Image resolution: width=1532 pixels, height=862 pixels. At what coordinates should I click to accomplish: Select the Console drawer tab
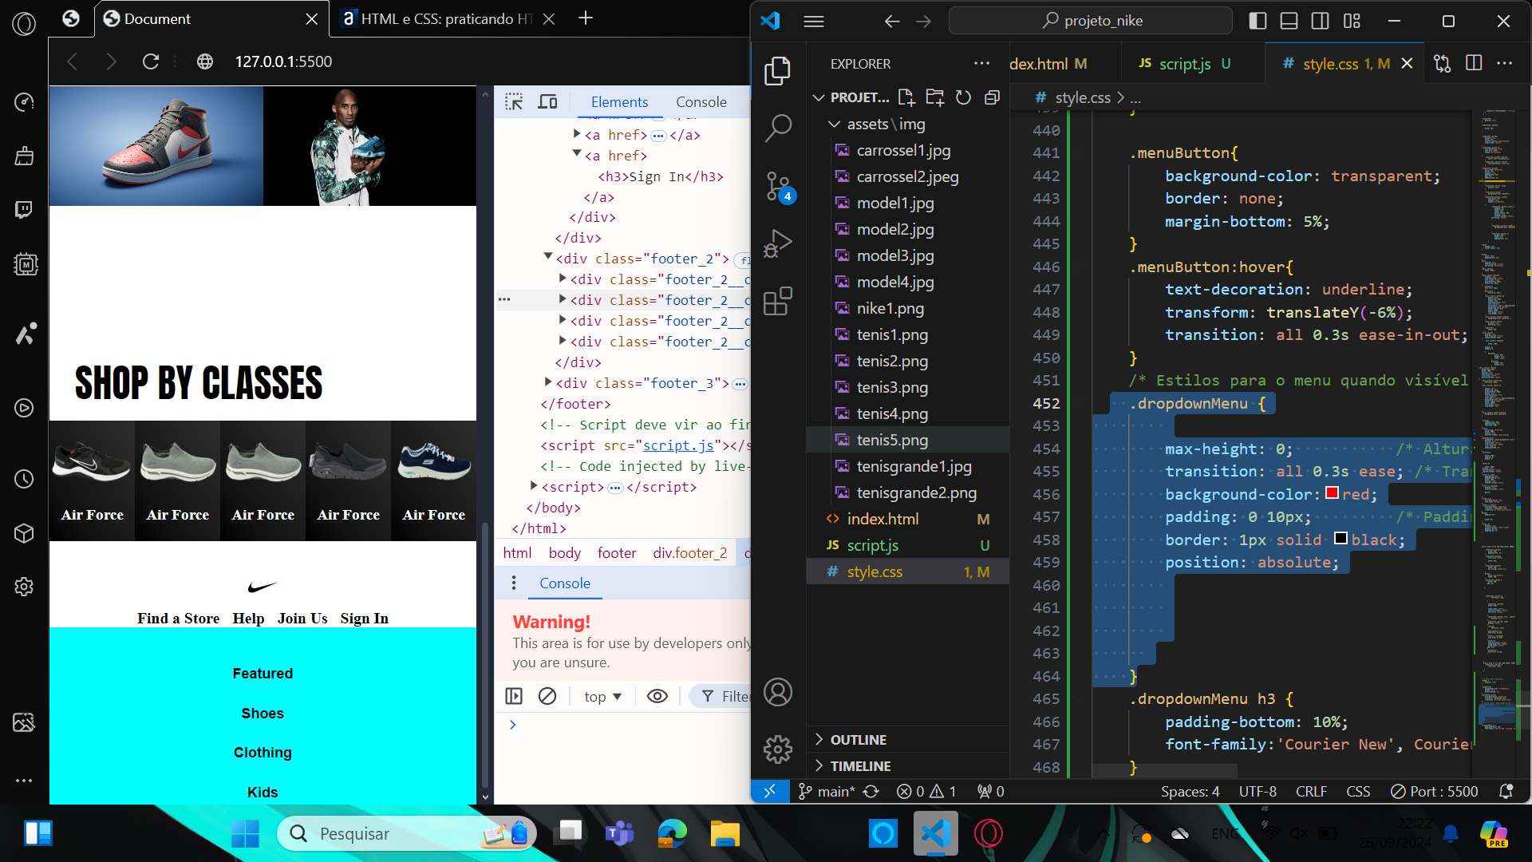tap(564, 583)
